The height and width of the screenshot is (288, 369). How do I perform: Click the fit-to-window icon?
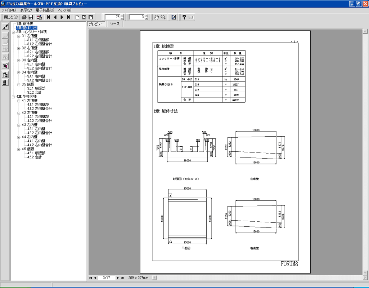click(174, 17)
